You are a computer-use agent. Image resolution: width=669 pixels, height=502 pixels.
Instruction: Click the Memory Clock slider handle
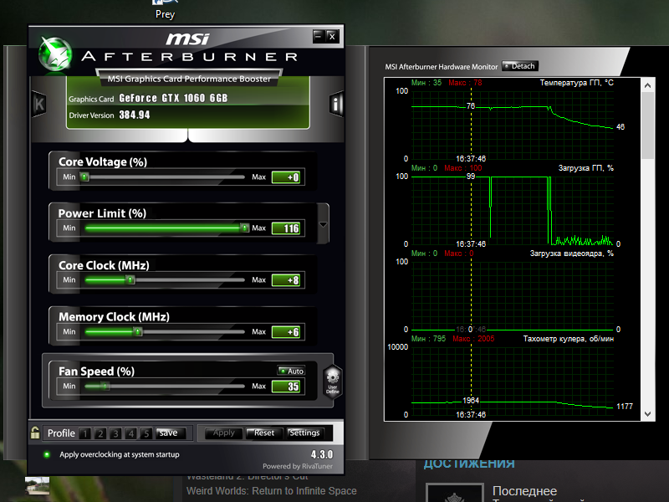tap(137, 331)
